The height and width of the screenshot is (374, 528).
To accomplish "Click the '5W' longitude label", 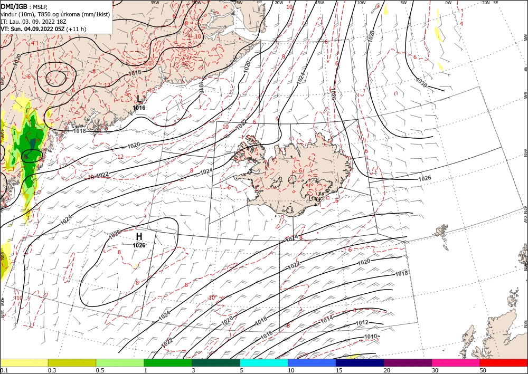I will click(x=403, y=3).
